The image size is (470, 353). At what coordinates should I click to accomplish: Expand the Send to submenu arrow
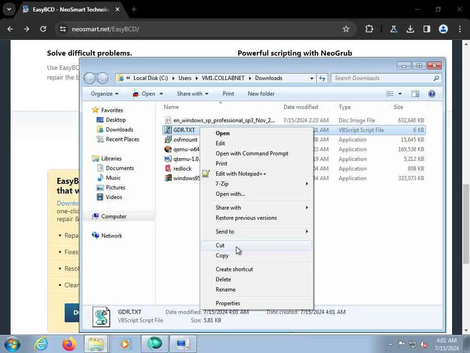click(x=307, y=232)
